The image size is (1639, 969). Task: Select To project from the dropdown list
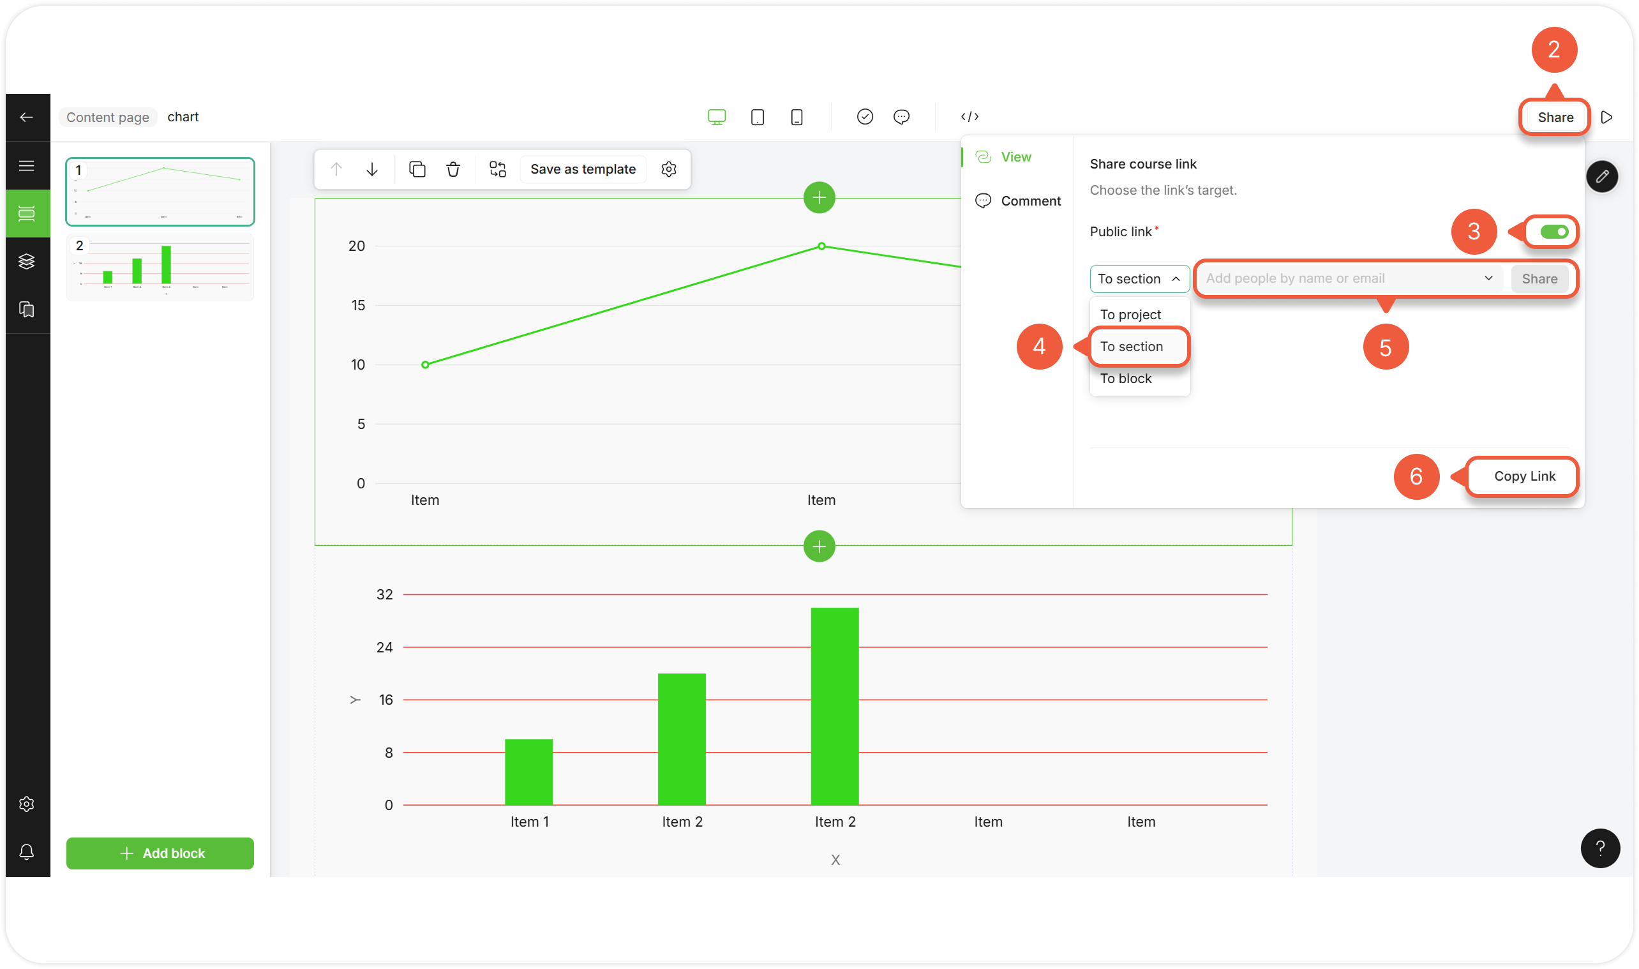coord(1130,315)
